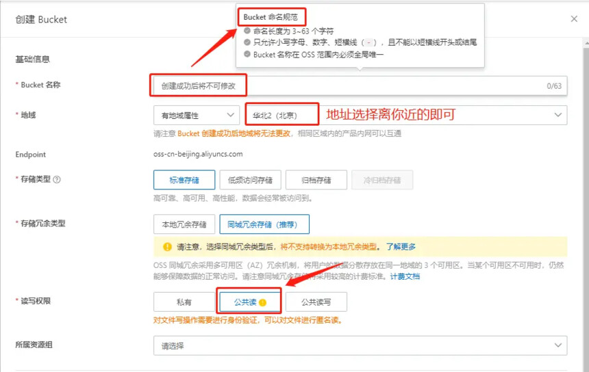Select 标准存储 storage type
Screen dimensions: 589x372
point(184,180)
